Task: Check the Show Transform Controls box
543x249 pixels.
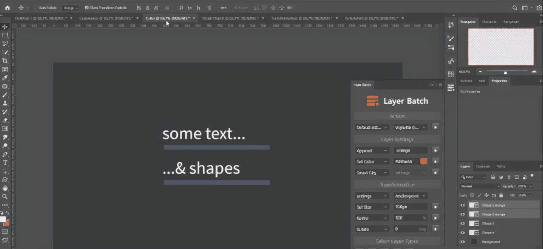Action: [x=87, y=8]
